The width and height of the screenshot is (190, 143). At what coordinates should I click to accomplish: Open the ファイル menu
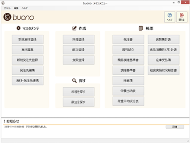[7, 8]
